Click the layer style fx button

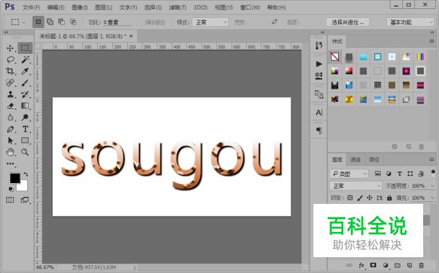pos(362,265)
